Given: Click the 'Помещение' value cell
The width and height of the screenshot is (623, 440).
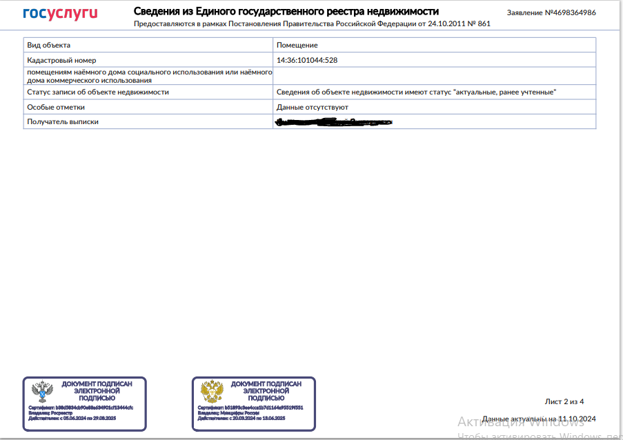Looking at the screenshot, I should (x=434, y=45).
